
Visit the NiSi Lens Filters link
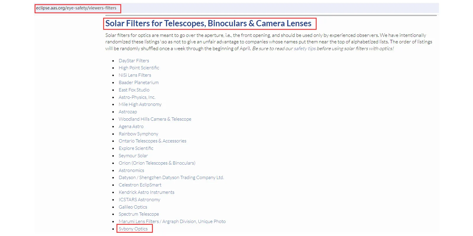click(x=135, y=75)
